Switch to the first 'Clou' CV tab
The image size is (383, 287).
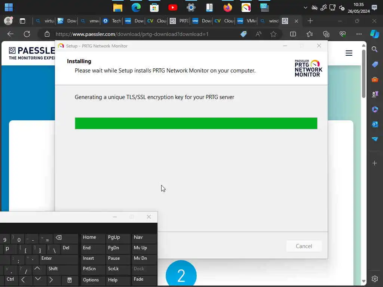(x=157, y=21)
